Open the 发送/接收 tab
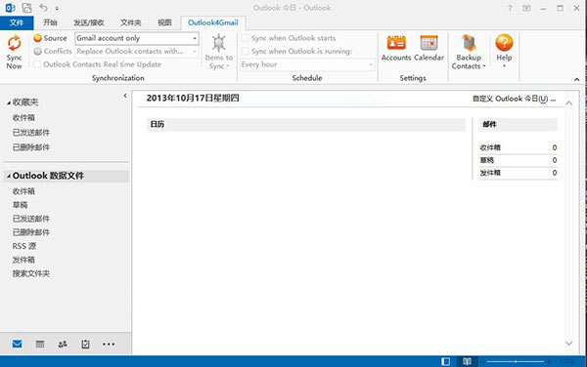The width and height of the screenshot is (587, 367). 89,22
